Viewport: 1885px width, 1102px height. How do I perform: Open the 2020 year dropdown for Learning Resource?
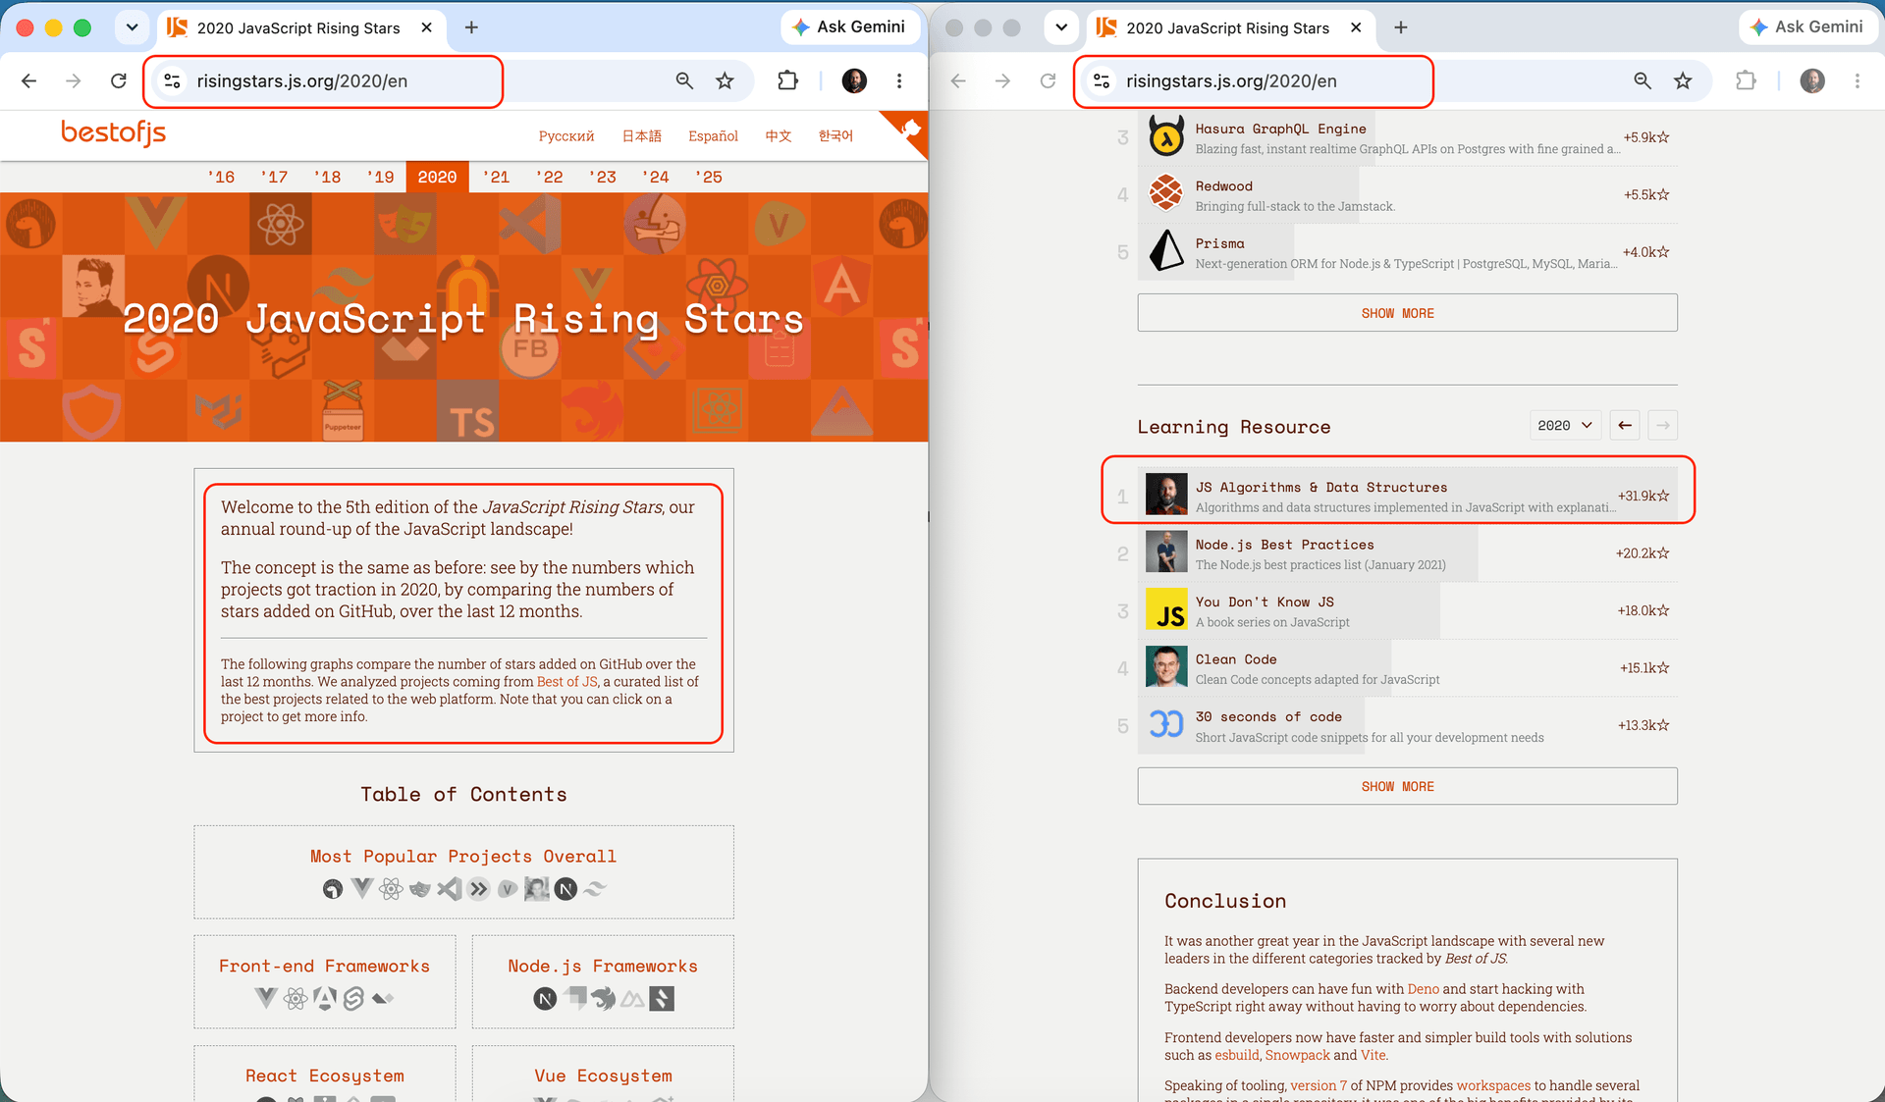(1565, 425)
